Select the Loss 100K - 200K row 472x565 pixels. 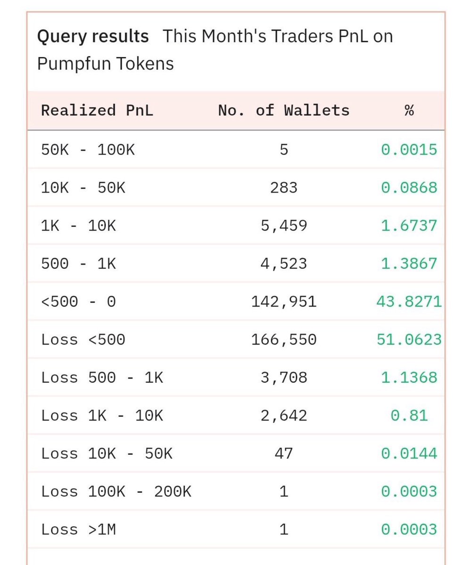point(236,492)
